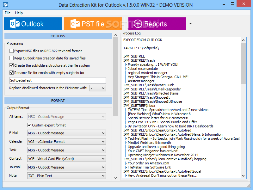Toggle Rename file for emails with empty subjects
Screen dimensions: 253x190
(11, 73)
